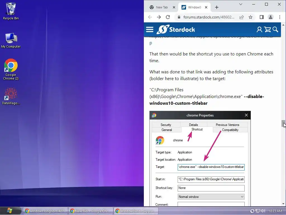
Task: Open My Computer desktop icon
Action: 11,40
